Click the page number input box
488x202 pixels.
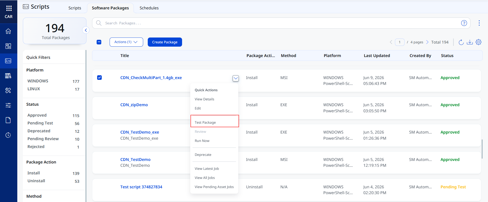400,42
